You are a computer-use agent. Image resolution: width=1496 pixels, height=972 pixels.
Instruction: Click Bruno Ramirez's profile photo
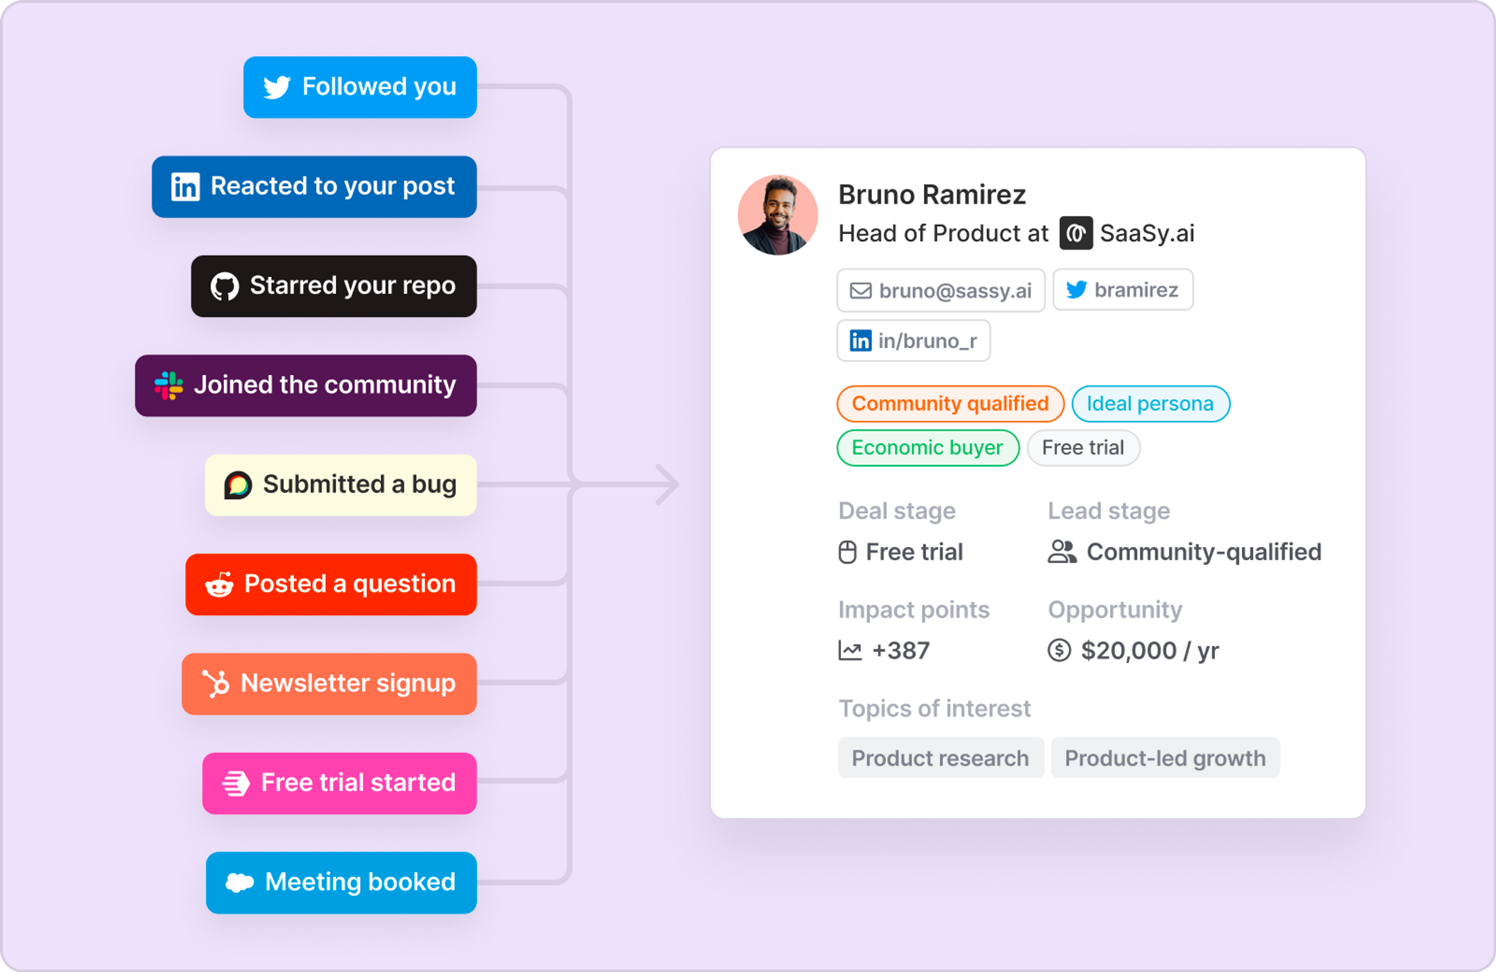pos(778,215)
